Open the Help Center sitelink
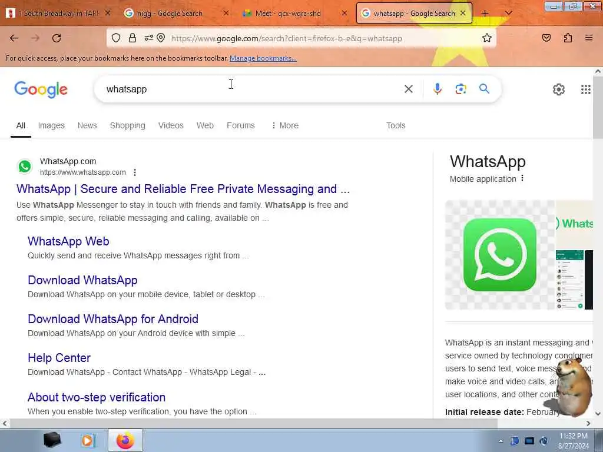 point(59,358)
